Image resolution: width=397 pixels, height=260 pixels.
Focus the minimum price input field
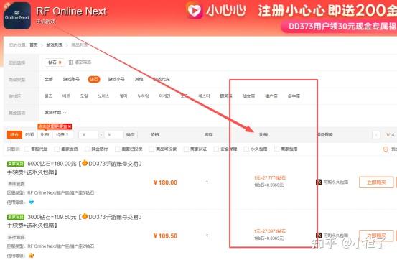(x=88, y=135)
